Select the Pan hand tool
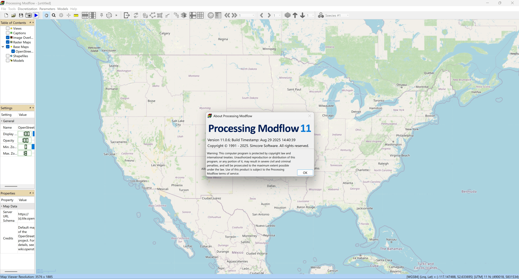 [x=46, y=15]
